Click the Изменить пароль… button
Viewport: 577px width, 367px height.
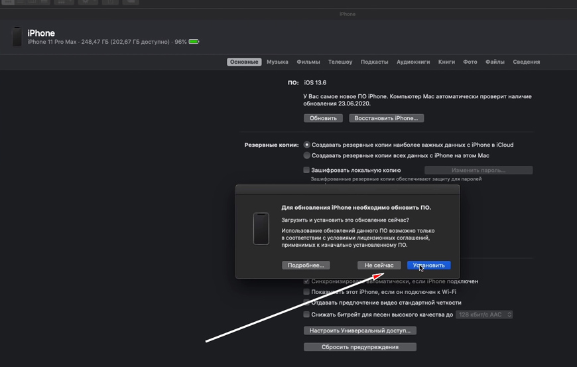pyautogui.click(x=478, y=170)
